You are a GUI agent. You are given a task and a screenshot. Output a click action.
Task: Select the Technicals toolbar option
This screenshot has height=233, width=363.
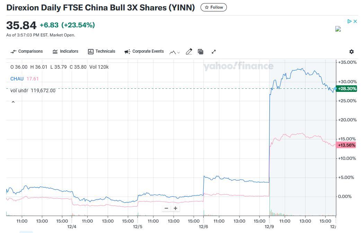[x=101, y=51]
